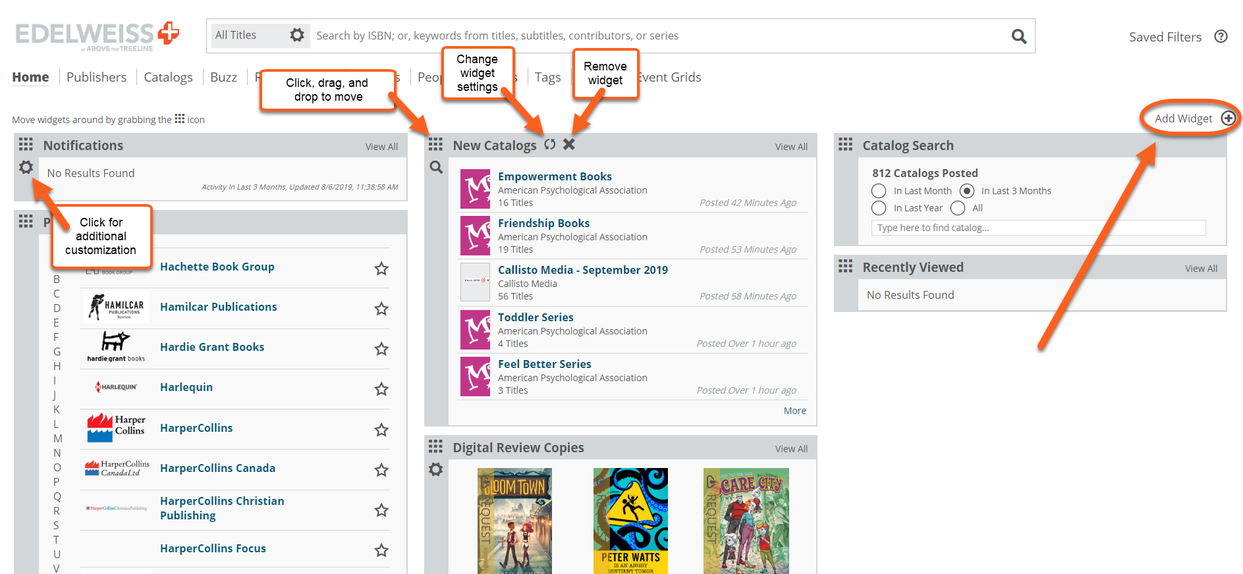Open Notifications widget gear settings
Viewport: 1243px width, 574px height.
pos(26,167)
